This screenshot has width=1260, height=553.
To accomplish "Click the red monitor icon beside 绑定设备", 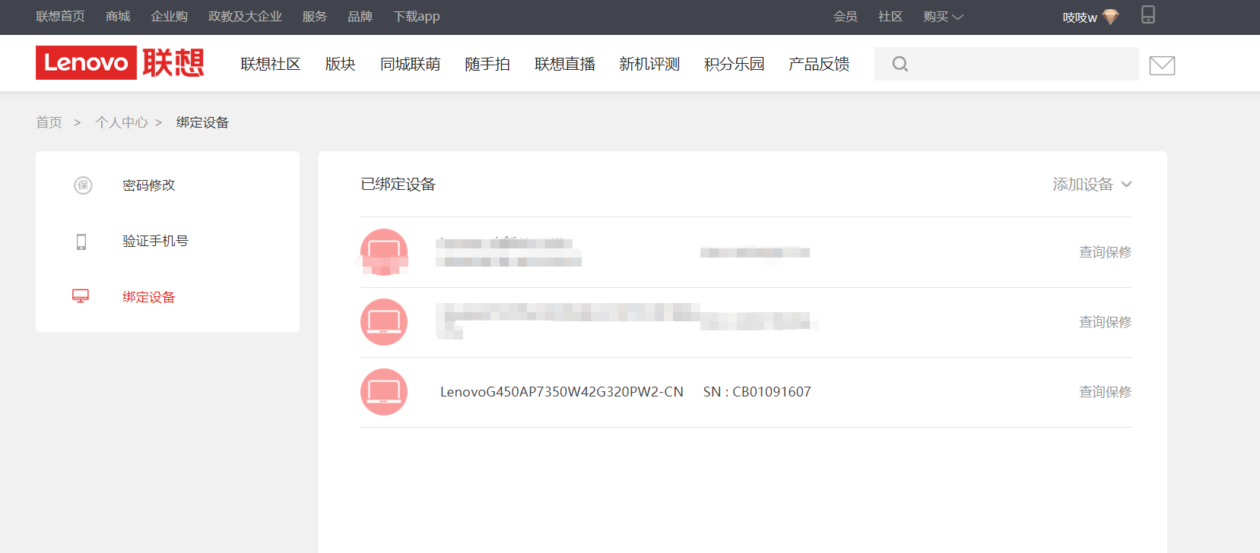I will click(81, 296).
